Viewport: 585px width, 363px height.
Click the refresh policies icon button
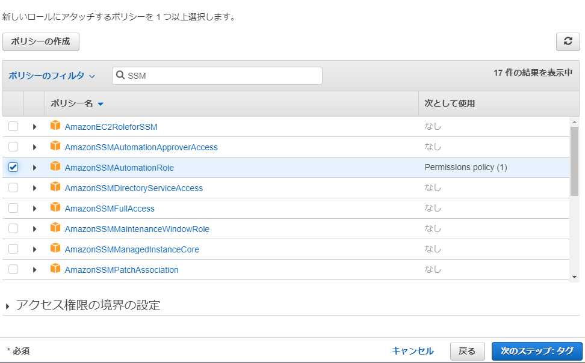(568, 41)
